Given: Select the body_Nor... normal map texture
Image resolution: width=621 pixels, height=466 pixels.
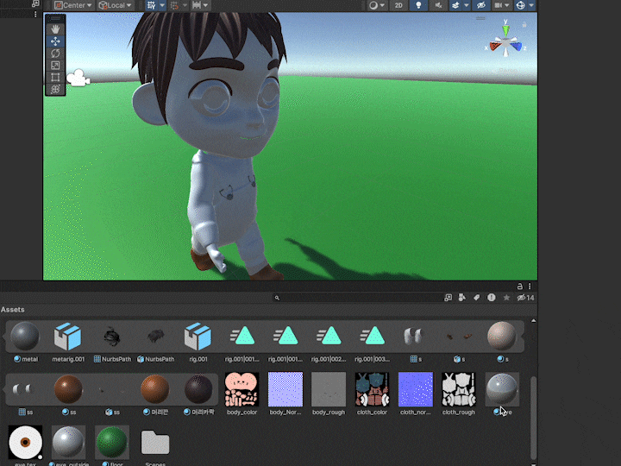Looking at the screenshot, I should 285,394.
